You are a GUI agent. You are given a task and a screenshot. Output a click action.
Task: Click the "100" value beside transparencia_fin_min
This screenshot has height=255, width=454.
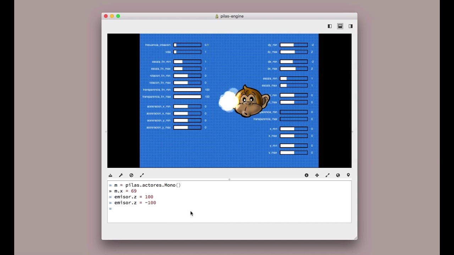tap(207, 90)
